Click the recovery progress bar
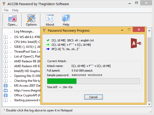The height and width of the screenshot is (115, 154). (x=93, y=81)
